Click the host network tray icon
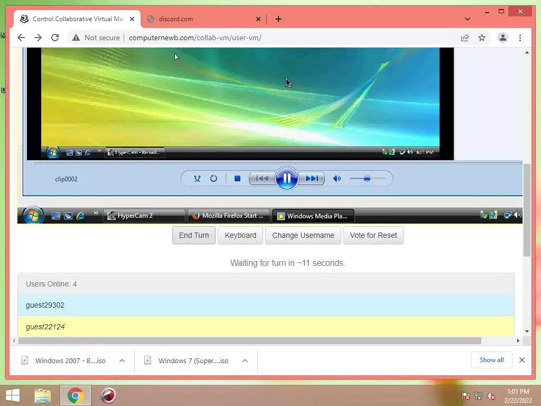This screenshot has height=406, width=541. [x=479, y=396]
